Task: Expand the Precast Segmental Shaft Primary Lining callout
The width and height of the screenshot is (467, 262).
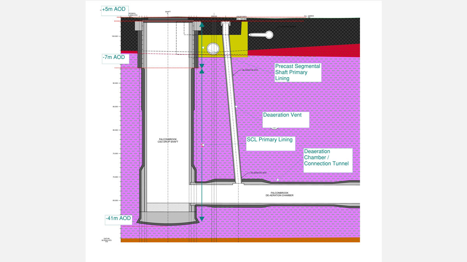Action: [x=297, y=72]
